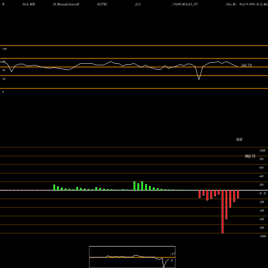268x268 pixels.
Task: Click the RSI value 50.73 label
Action: tap(247, 65)
